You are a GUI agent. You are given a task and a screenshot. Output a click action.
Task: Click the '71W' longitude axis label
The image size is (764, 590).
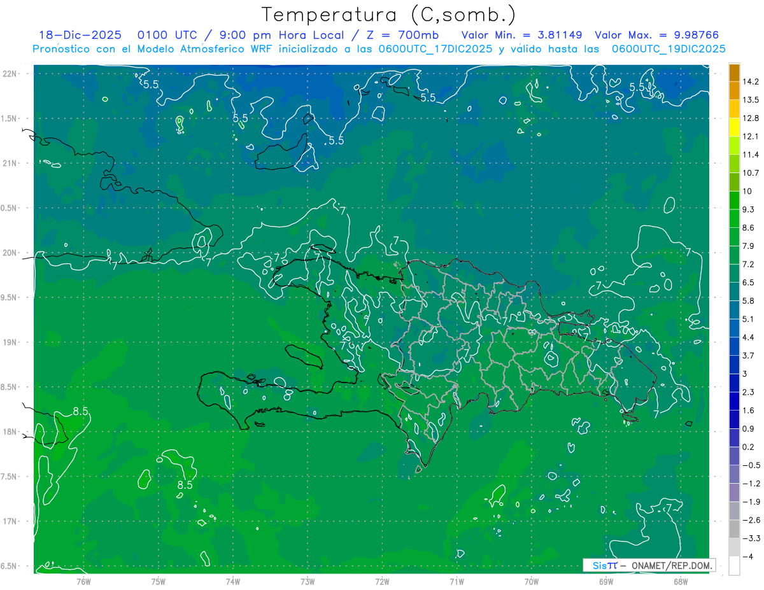(x=456, y=581)
